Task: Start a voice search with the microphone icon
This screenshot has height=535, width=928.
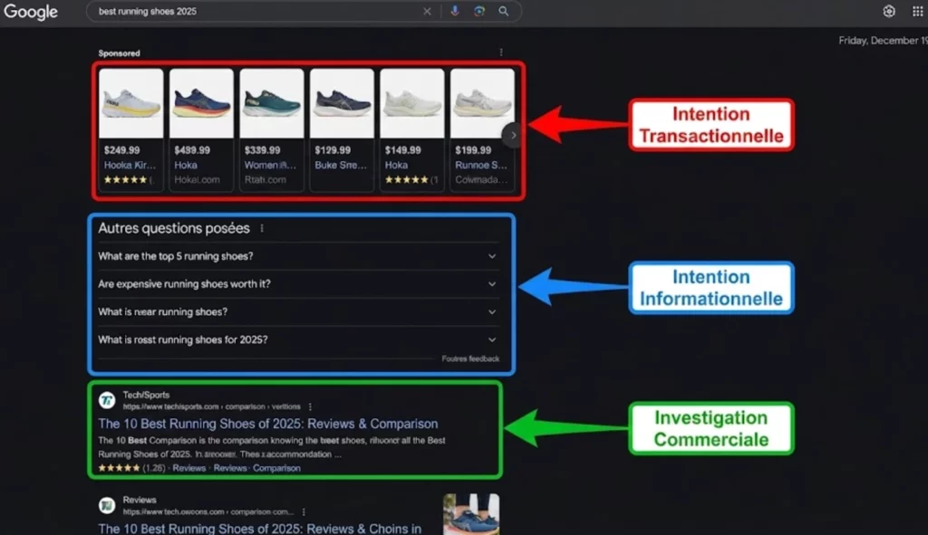Action: [x=455, y=11]
